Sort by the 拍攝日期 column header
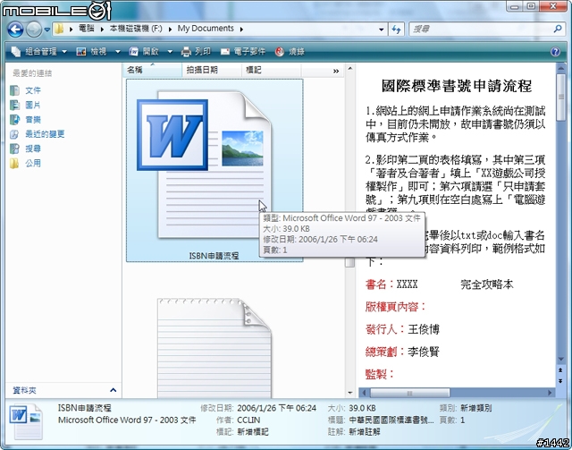The height and width of the screenshot is (450, 572). pos(212,70)
